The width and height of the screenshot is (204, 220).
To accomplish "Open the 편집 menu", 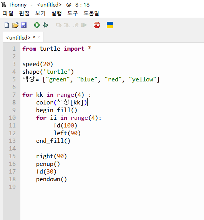I will [24, 13].
